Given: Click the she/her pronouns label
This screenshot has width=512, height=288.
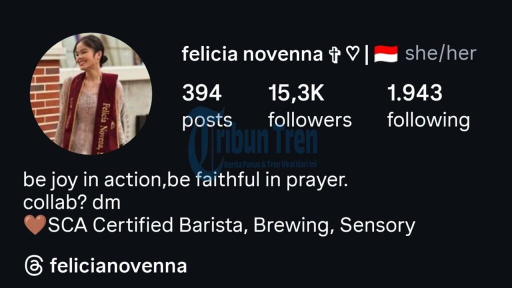Looking at the screenshot, I should (x=440, y=53).
